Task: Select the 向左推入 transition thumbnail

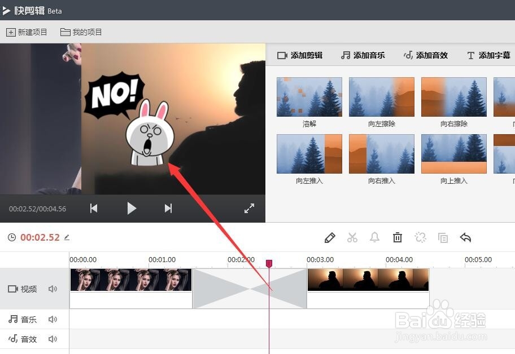Action: 309,154
